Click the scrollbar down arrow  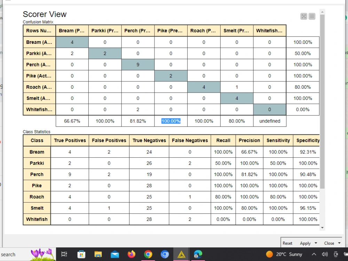pos(322,228)
